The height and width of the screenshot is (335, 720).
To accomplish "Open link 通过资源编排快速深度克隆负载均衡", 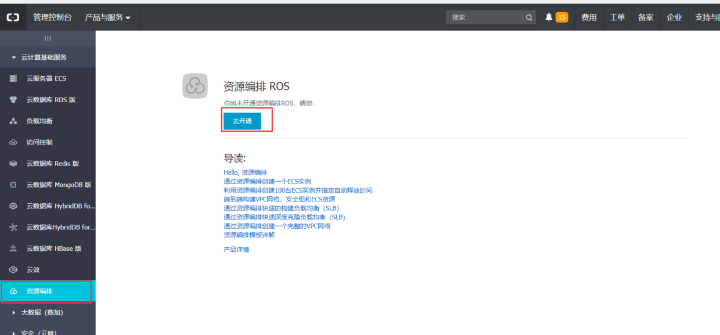I will pos(285,217).
